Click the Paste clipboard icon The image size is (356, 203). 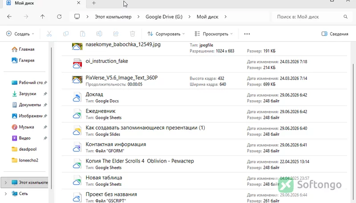click(x=82, y=34)
